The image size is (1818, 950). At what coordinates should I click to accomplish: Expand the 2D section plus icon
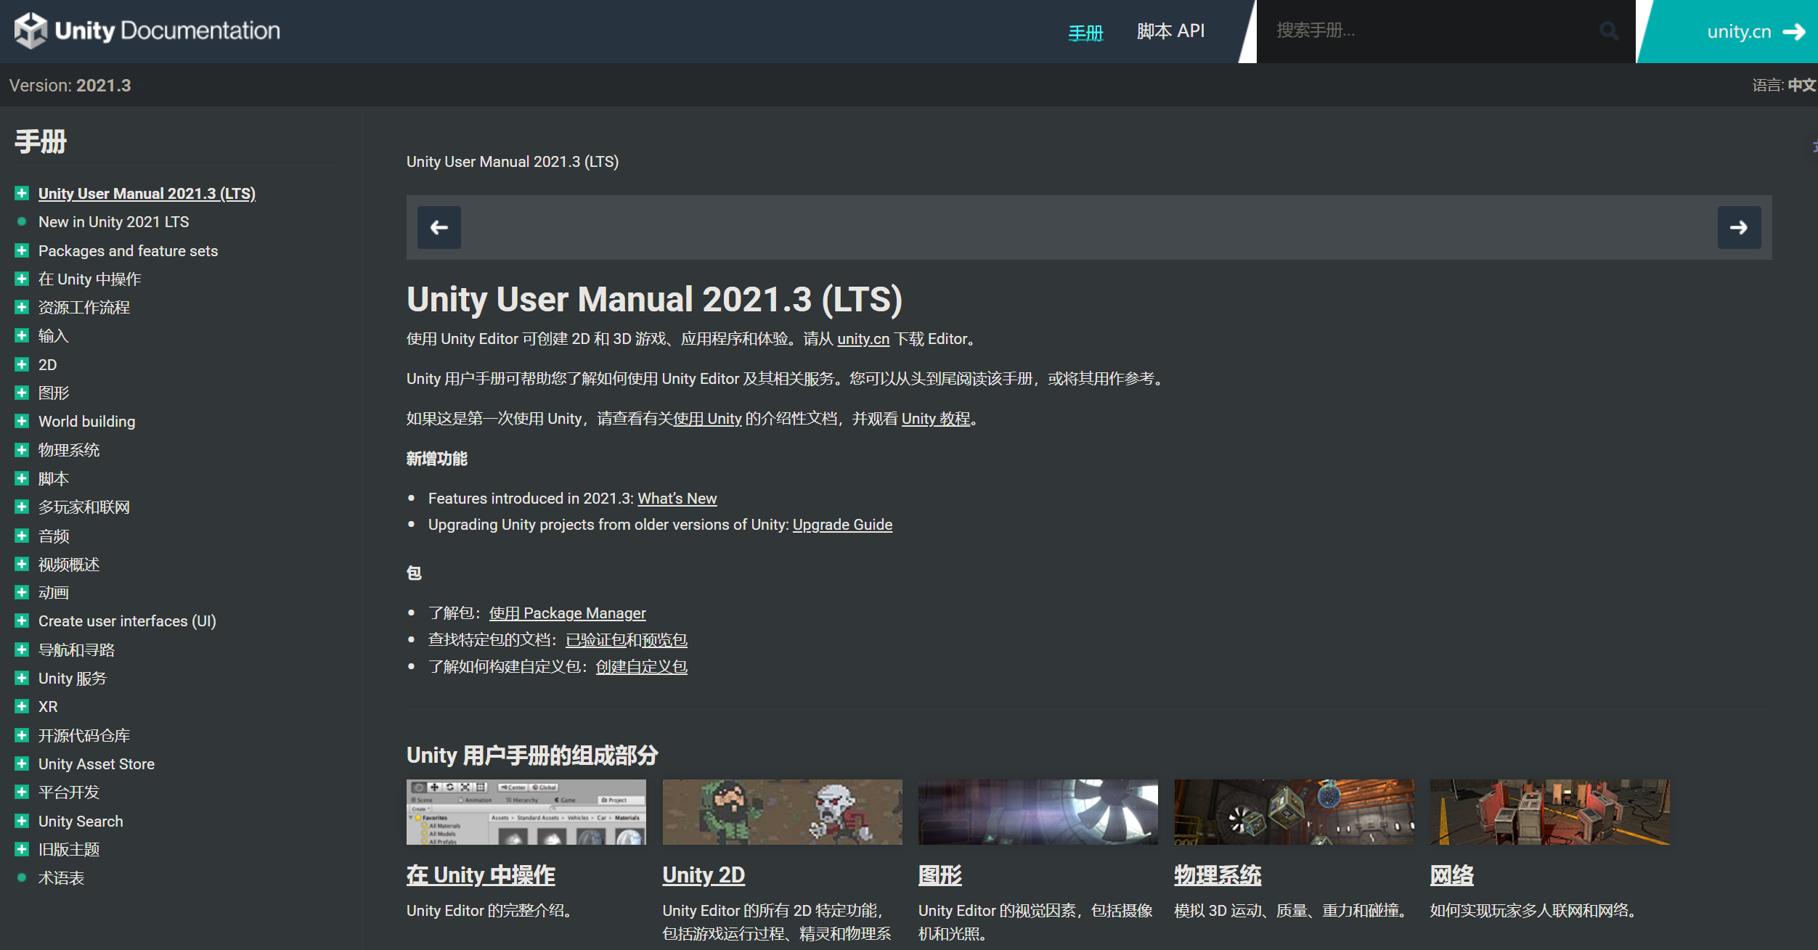tap(22, 364)
